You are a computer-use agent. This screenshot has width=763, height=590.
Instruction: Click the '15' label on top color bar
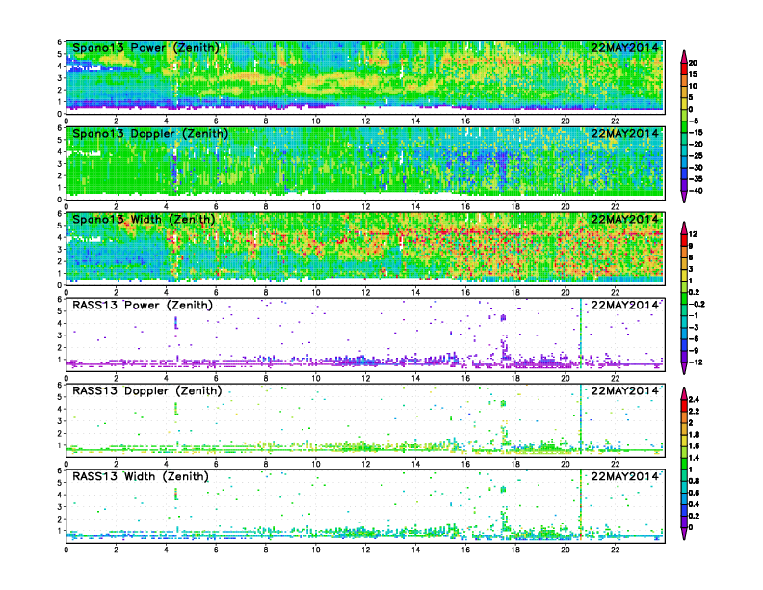[693, 74]
